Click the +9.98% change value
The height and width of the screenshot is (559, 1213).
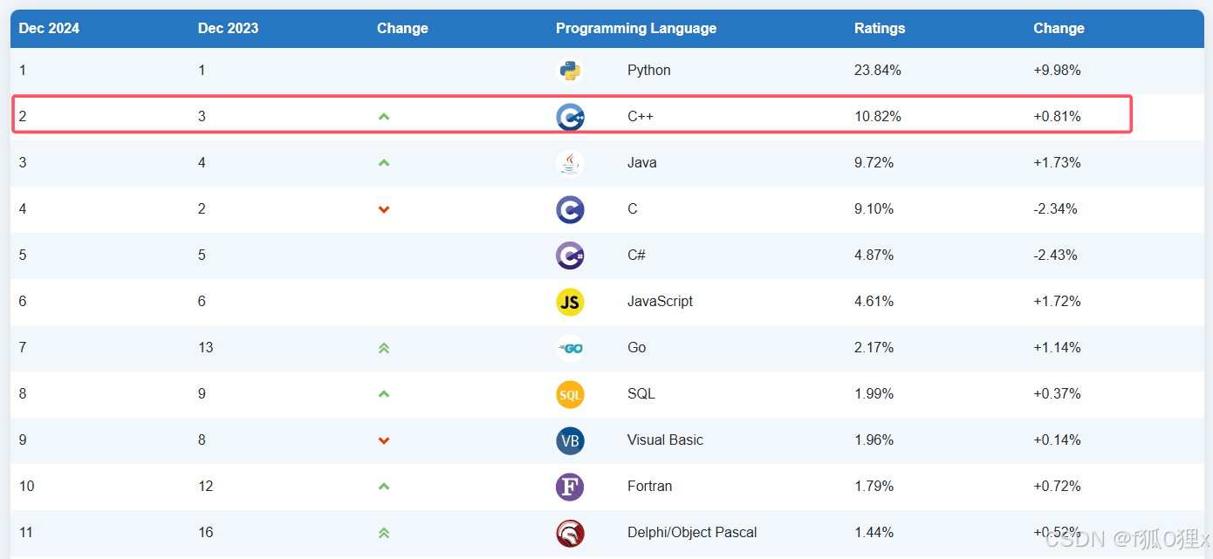tap(1058, 70)
